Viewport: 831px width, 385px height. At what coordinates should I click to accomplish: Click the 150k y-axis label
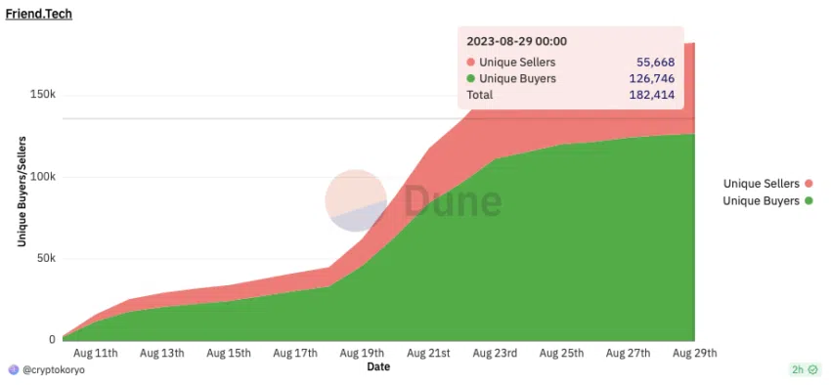point(43,96)
